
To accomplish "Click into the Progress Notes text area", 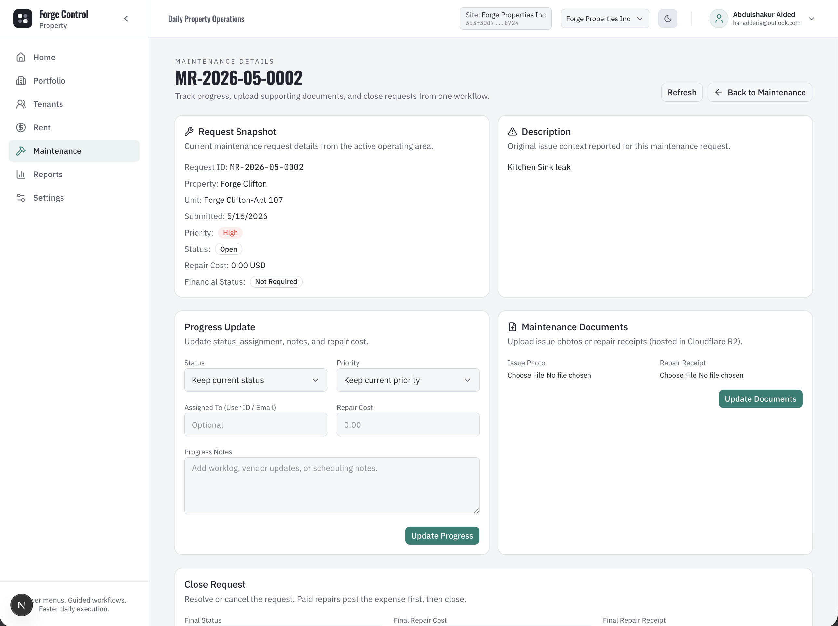I will [332, 486].
